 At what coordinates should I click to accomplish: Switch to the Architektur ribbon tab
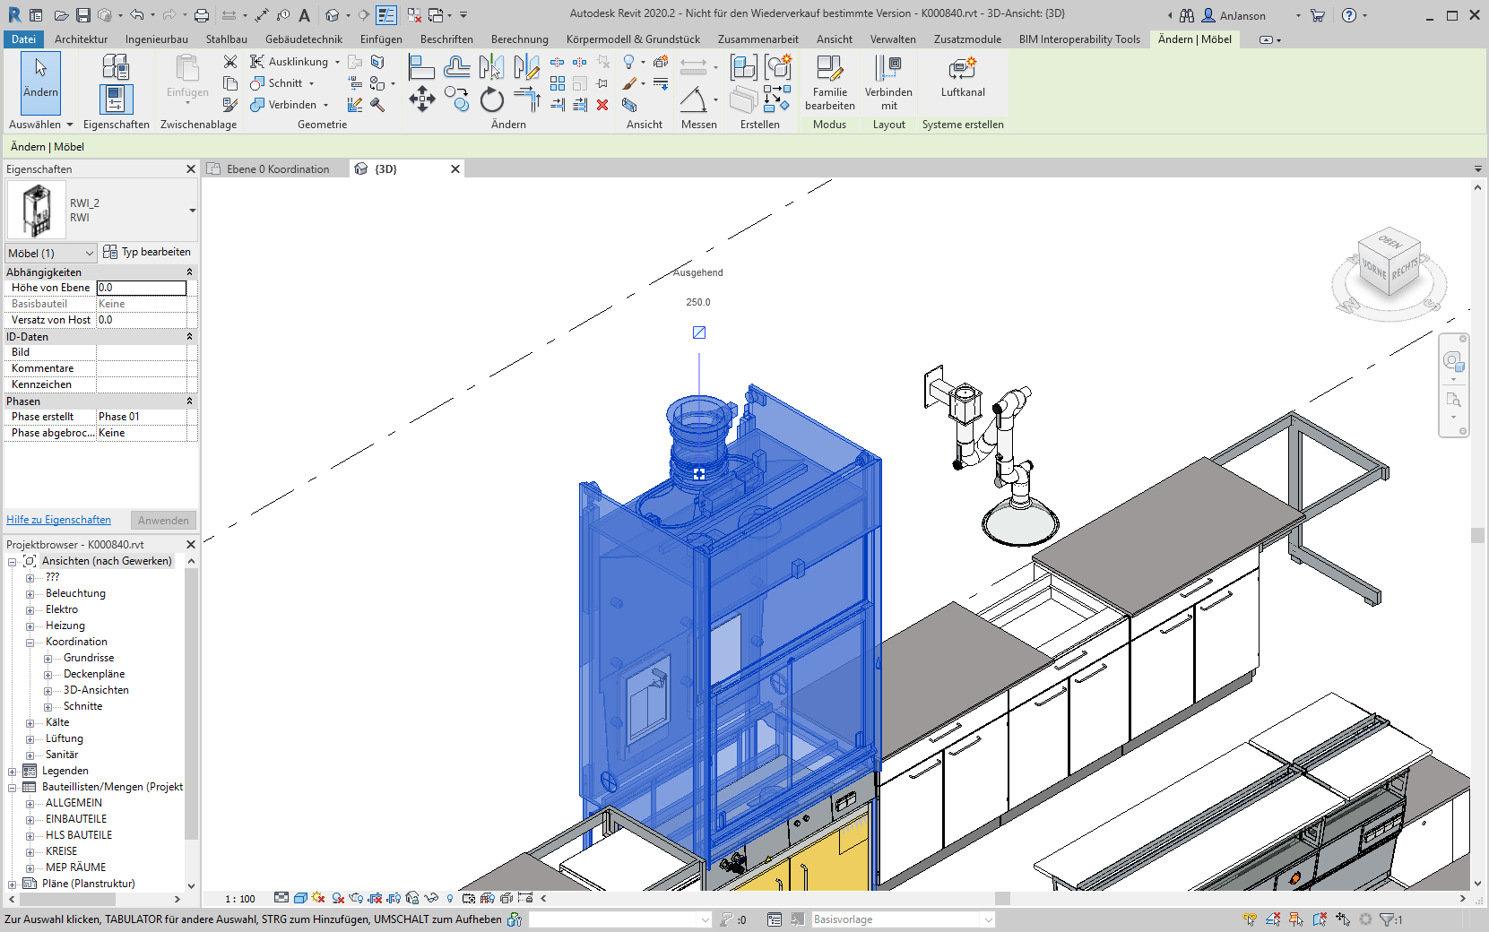click(x=81, y=39)
